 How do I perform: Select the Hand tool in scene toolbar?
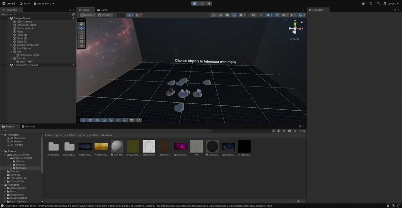click(81, 24)
